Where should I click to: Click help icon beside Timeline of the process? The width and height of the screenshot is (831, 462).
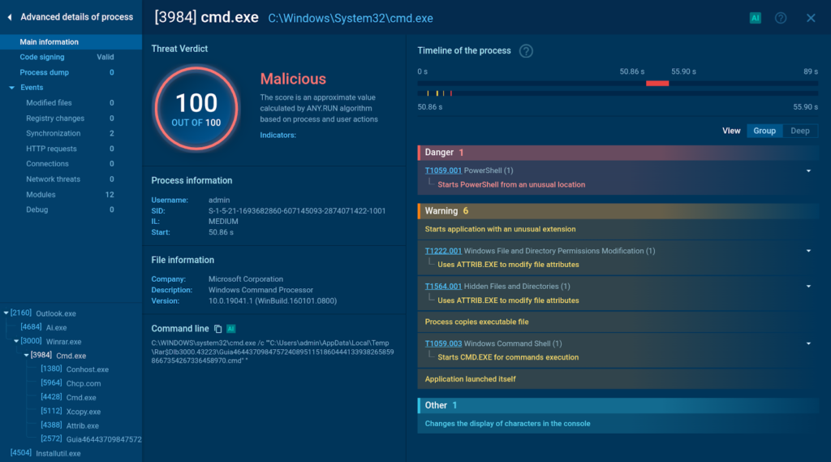click(x=526, y=51)
